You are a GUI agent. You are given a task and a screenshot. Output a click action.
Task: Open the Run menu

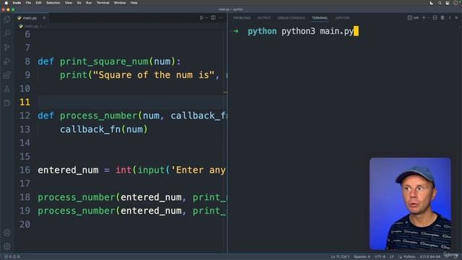(x=89, y=3)
